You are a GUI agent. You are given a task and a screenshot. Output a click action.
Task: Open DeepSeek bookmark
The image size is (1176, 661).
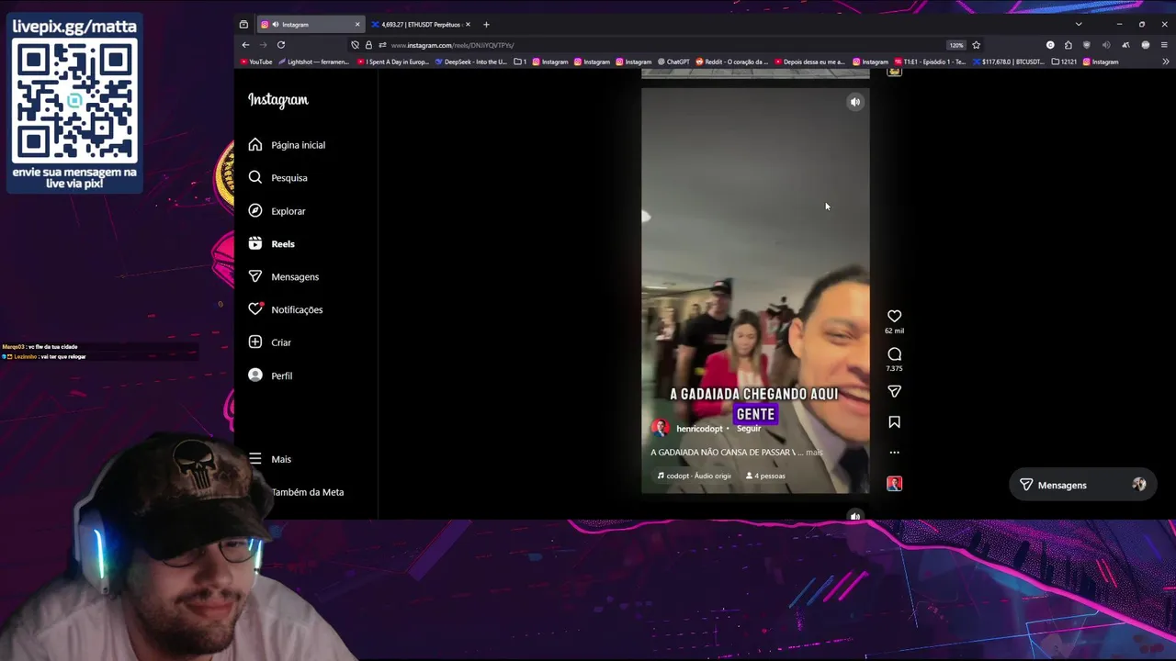tap(471, 62)
